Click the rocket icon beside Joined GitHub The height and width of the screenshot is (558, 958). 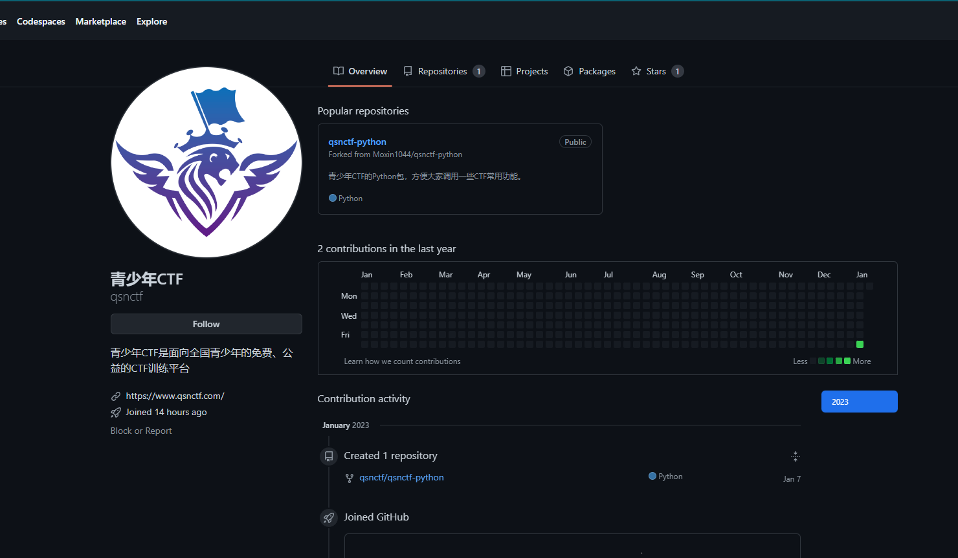328,517
